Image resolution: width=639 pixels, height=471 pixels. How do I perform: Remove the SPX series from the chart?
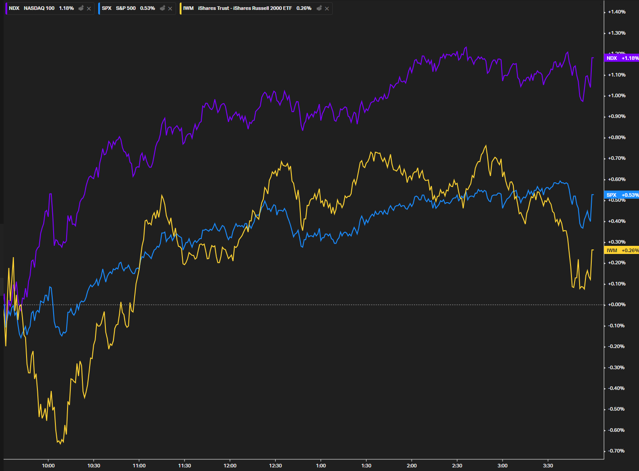pyautogui.click(x=170, y=9)
